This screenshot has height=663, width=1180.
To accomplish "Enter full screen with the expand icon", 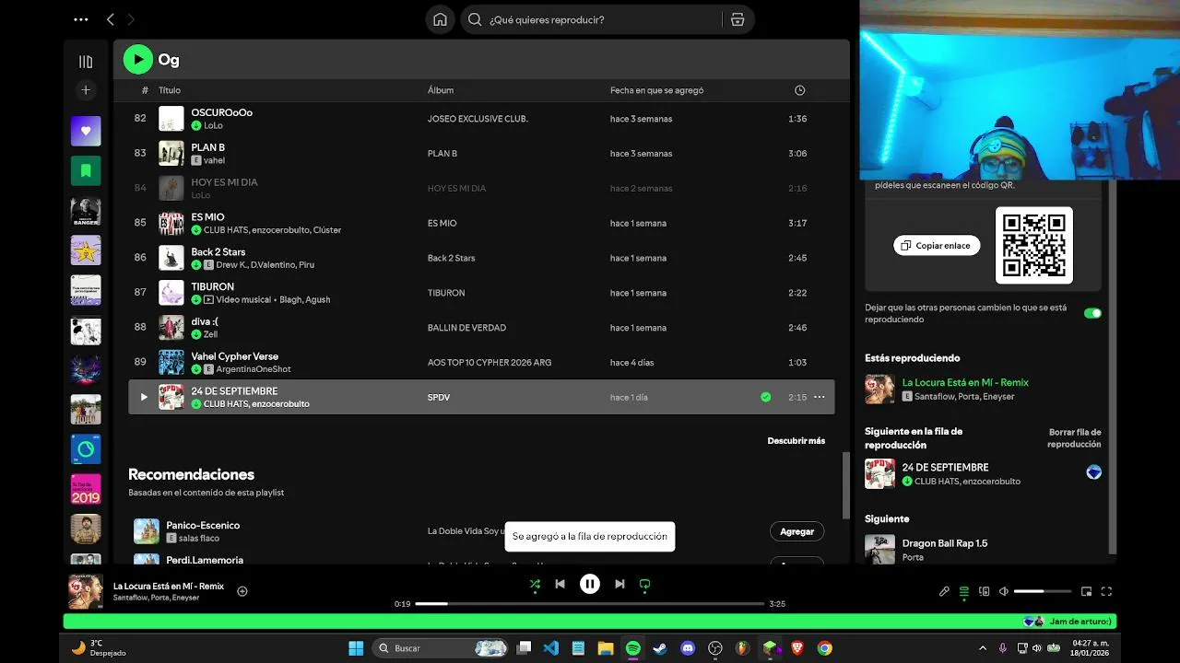I will (1106, 591).
